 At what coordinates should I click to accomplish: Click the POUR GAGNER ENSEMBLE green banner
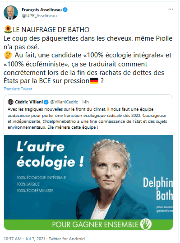click(88, 224)
